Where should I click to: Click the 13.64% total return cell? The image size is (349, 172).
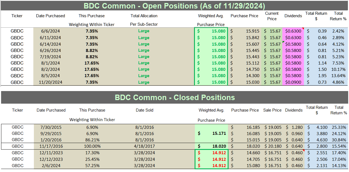338,76
